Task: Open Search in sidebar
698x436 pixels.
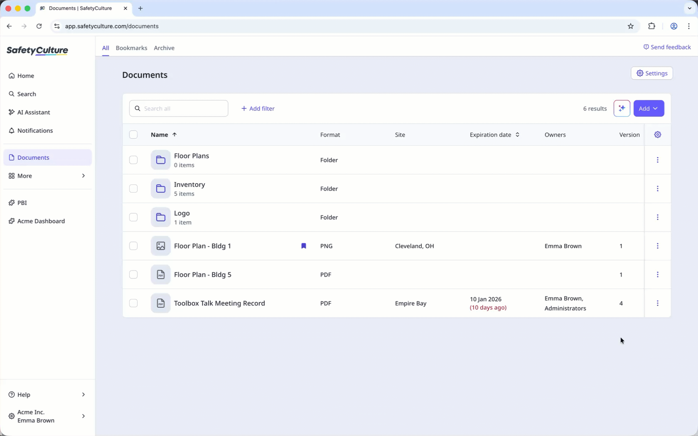Action: click(47, 94)
